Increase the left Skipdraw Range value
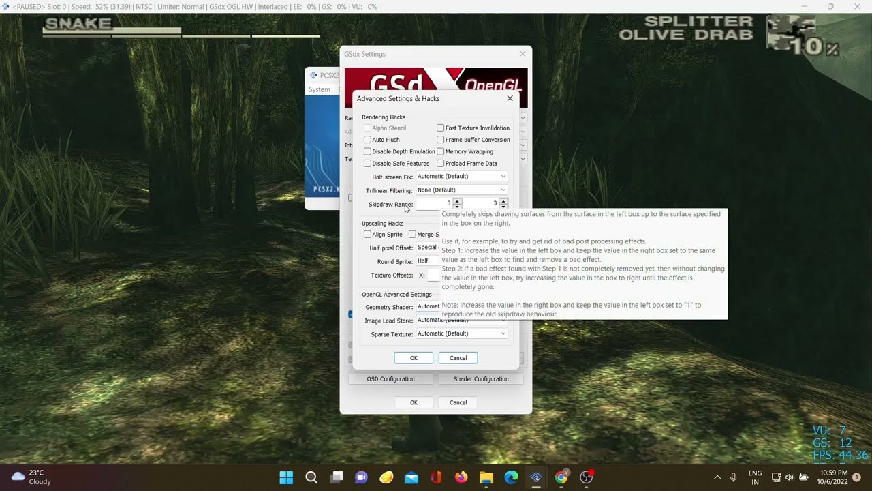Viewport: 872px width, 491px height. (x=457, y=201)
